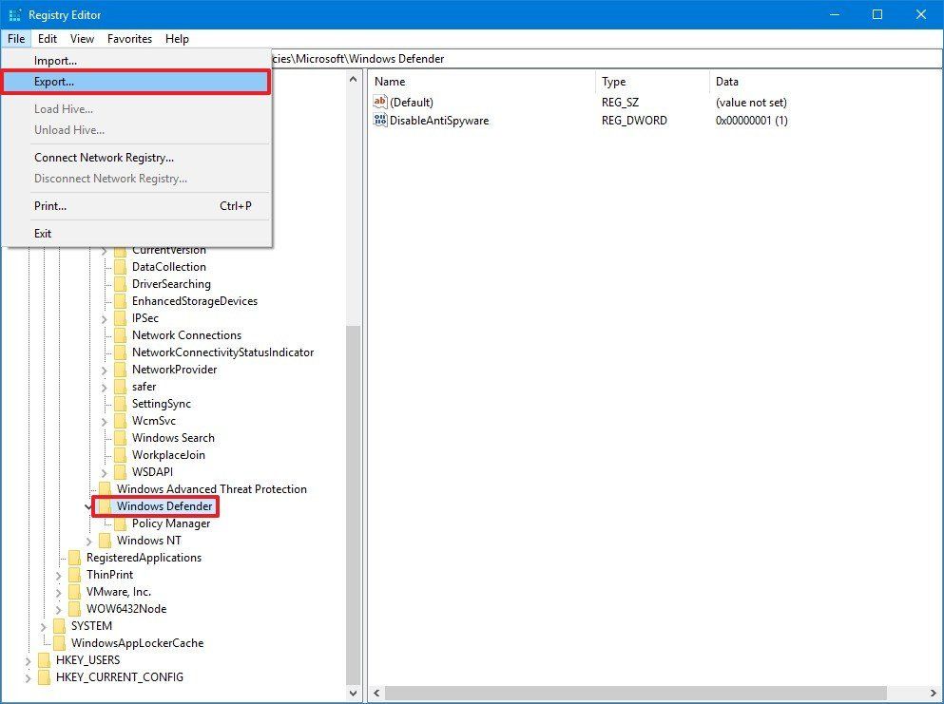Collapse the Windows Defender tree node

point(88,506)
